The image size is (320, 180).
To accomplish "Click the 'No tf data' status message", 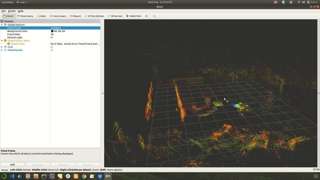I will [x=75, y=43].
